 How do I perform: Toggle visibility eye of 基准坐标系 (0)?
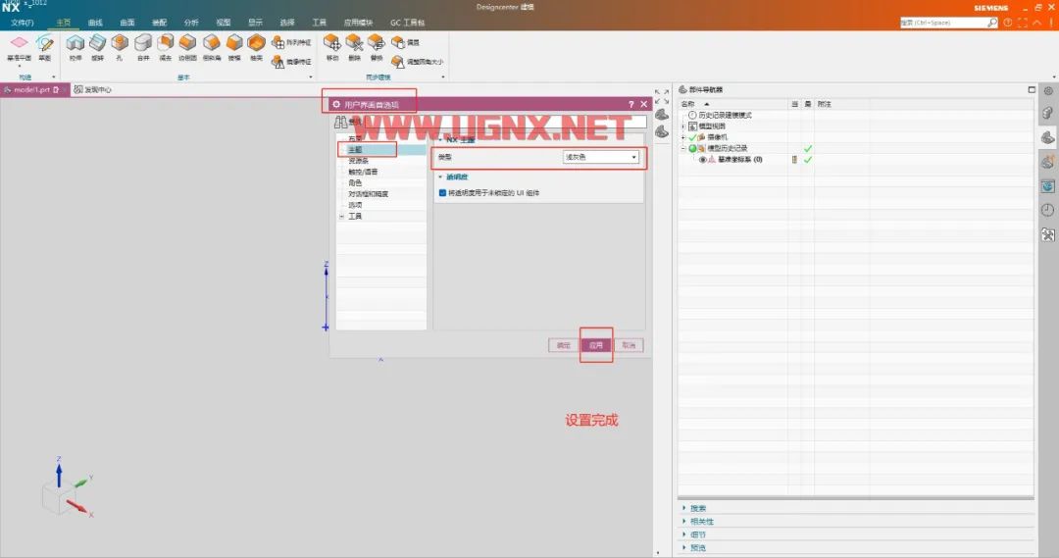point(702,160)
